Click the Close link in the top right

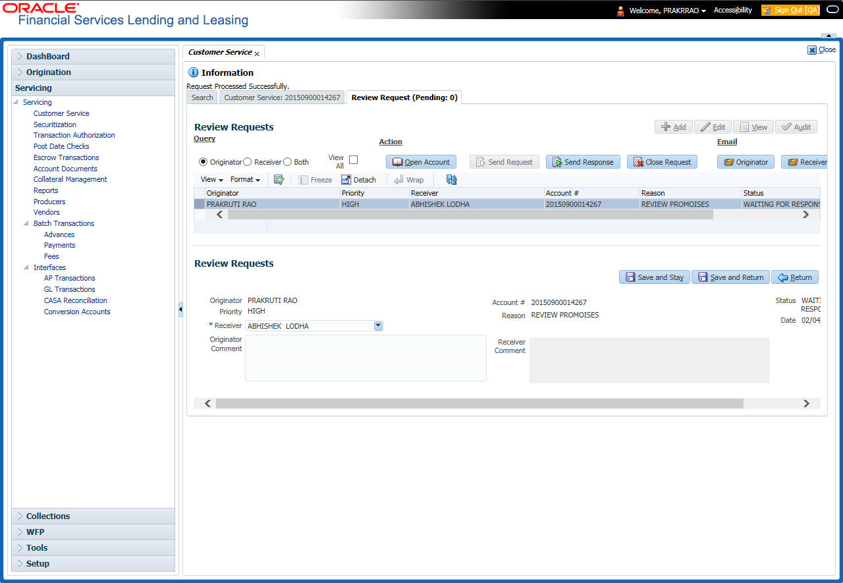click(822, 49)
